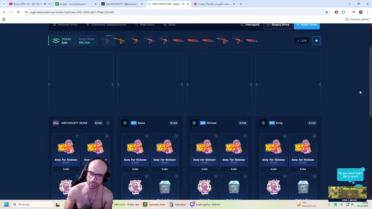
Task: Select Emily's first Easy For Ricksaw sticker
Action: (273, 153)
